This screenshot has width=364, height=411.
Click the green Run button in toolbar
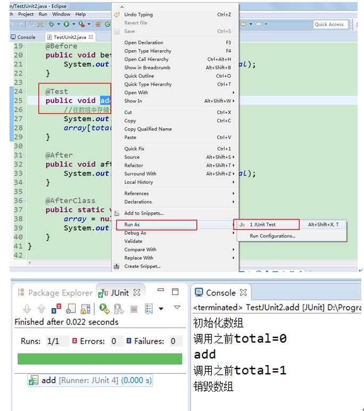[67, 24]
